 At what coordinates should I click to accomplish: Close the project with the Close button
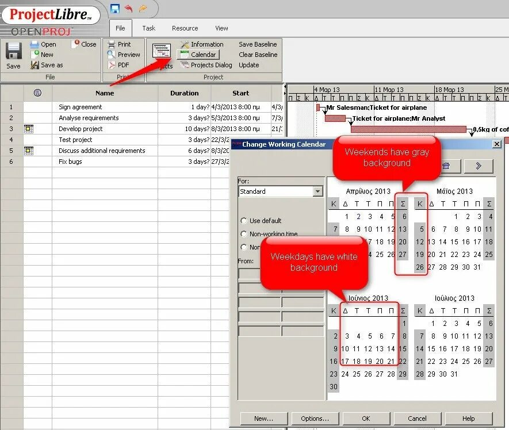coord(85,44)
